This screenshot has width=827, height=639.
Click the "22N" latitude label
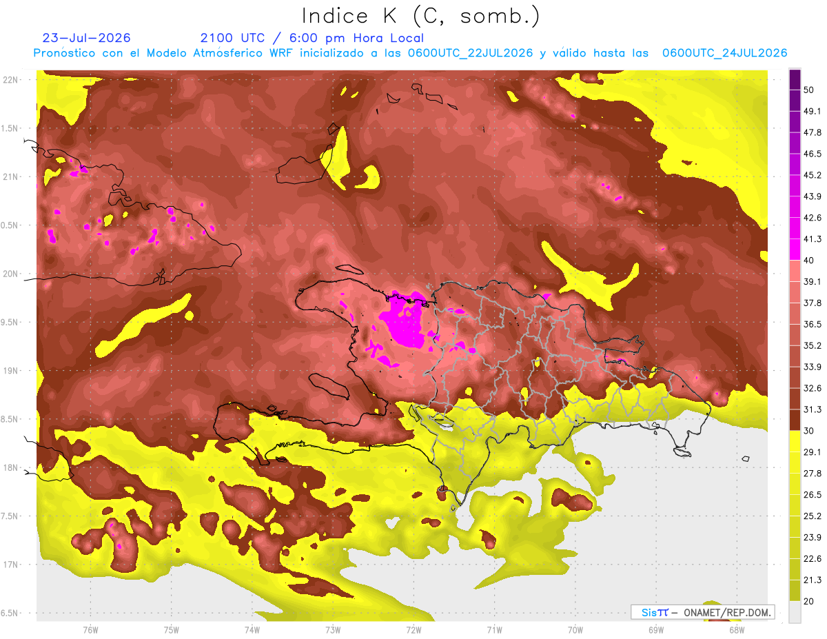10,79
